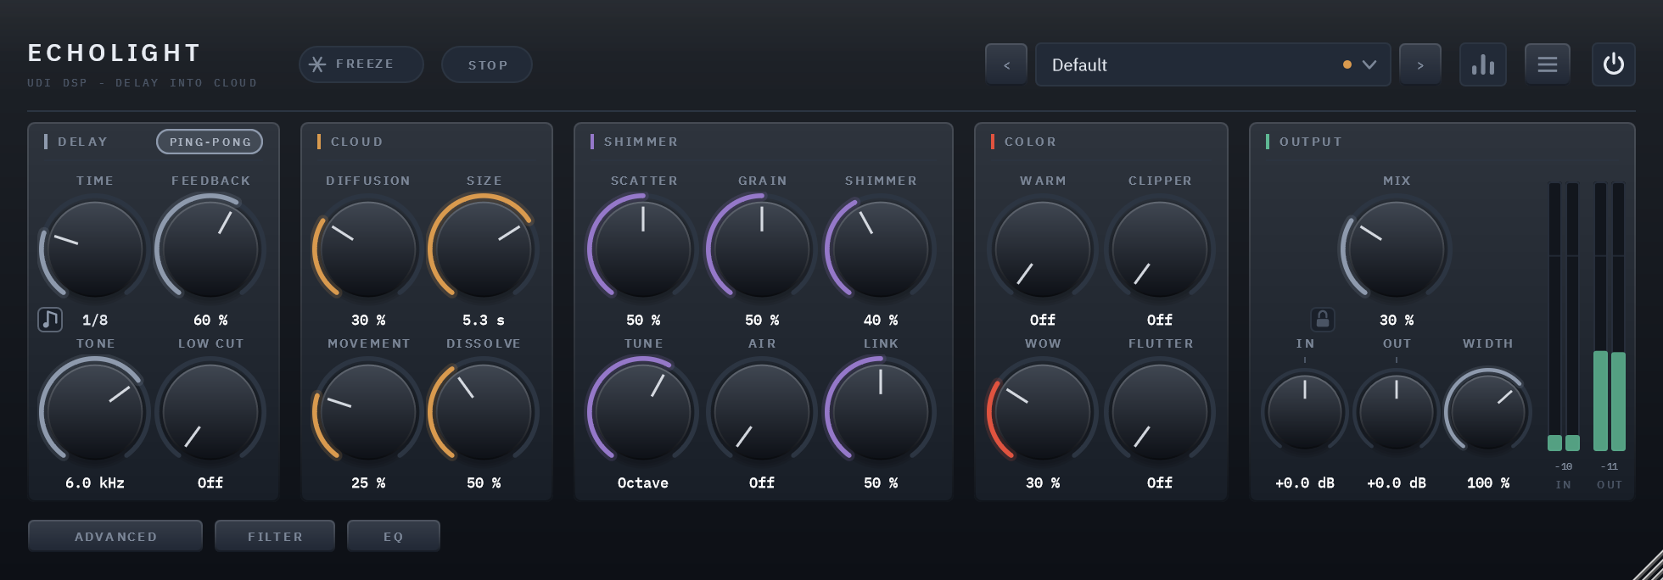
Task: Click the Stop button
Action: [487, 64]
